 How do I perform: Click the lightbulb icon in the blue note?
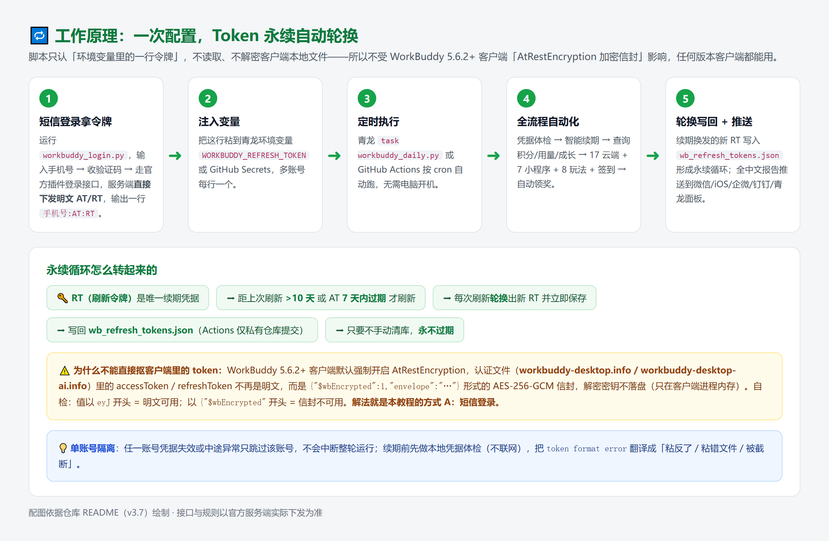pyautogui.click(x=63, y=448)
